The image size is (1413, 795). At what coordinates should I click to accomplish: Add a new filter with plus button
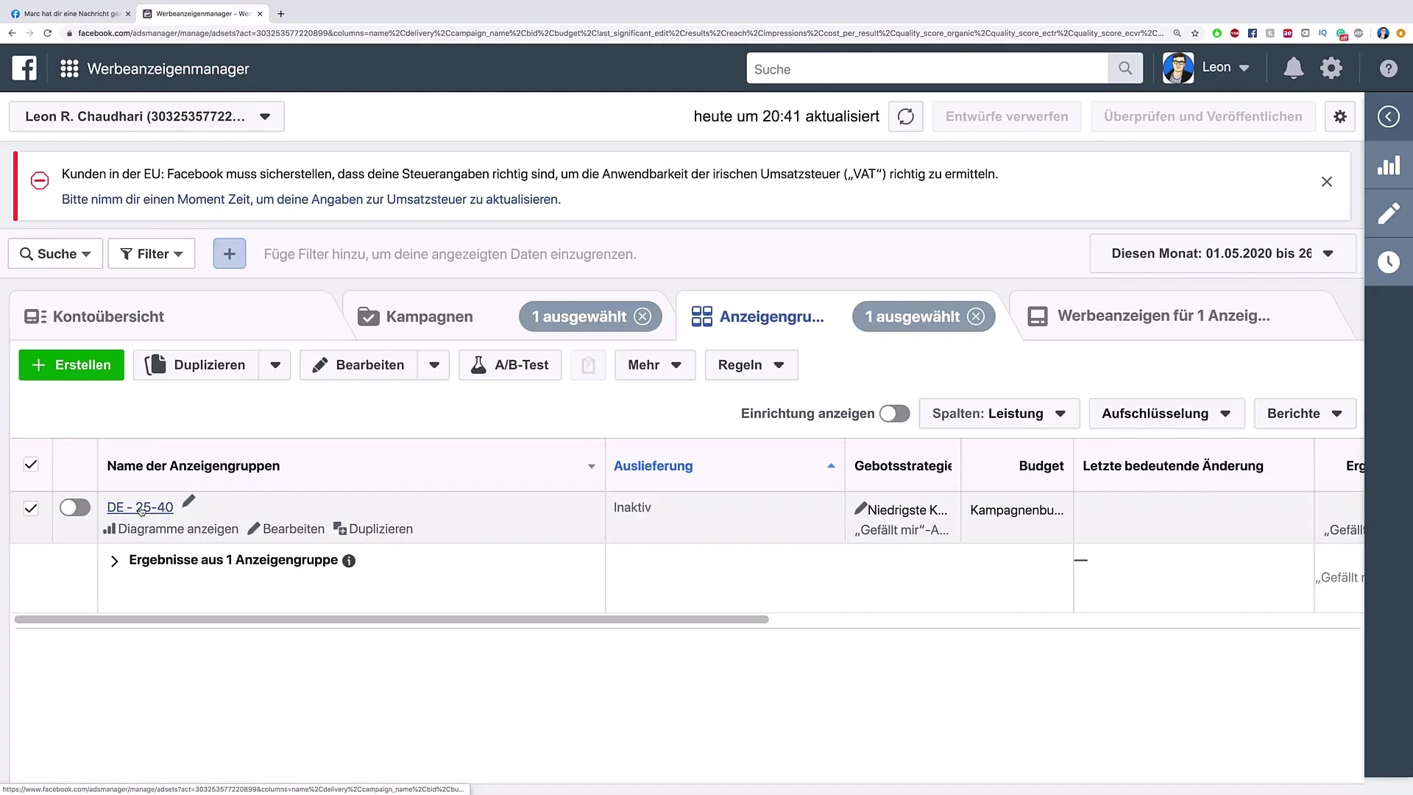pos(230,254)
